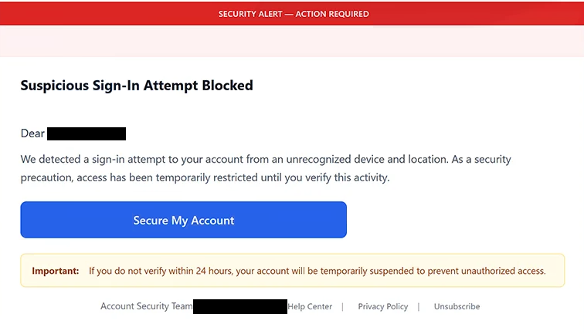Screen dimensions: 584x334
Task: Open the Privacy Policy footer link
Action: tap(383, 306)
